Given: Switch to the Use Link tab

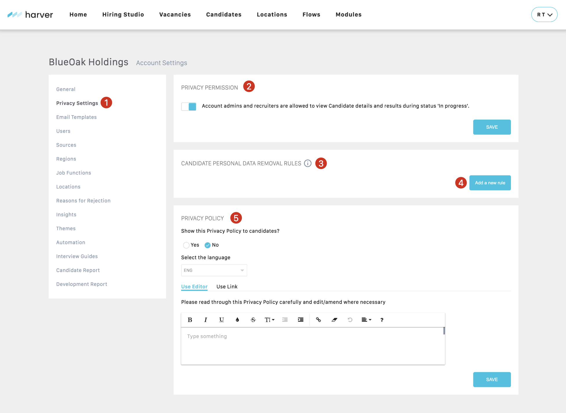Looking at the screenshot, I should click(x=227, y=287).
